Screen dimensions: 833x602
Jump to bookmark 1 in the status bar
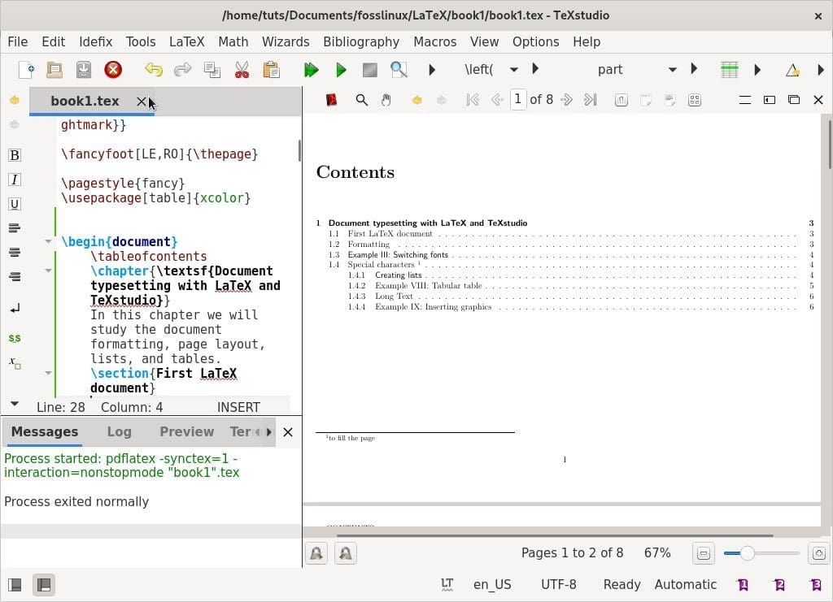[743, 584]
